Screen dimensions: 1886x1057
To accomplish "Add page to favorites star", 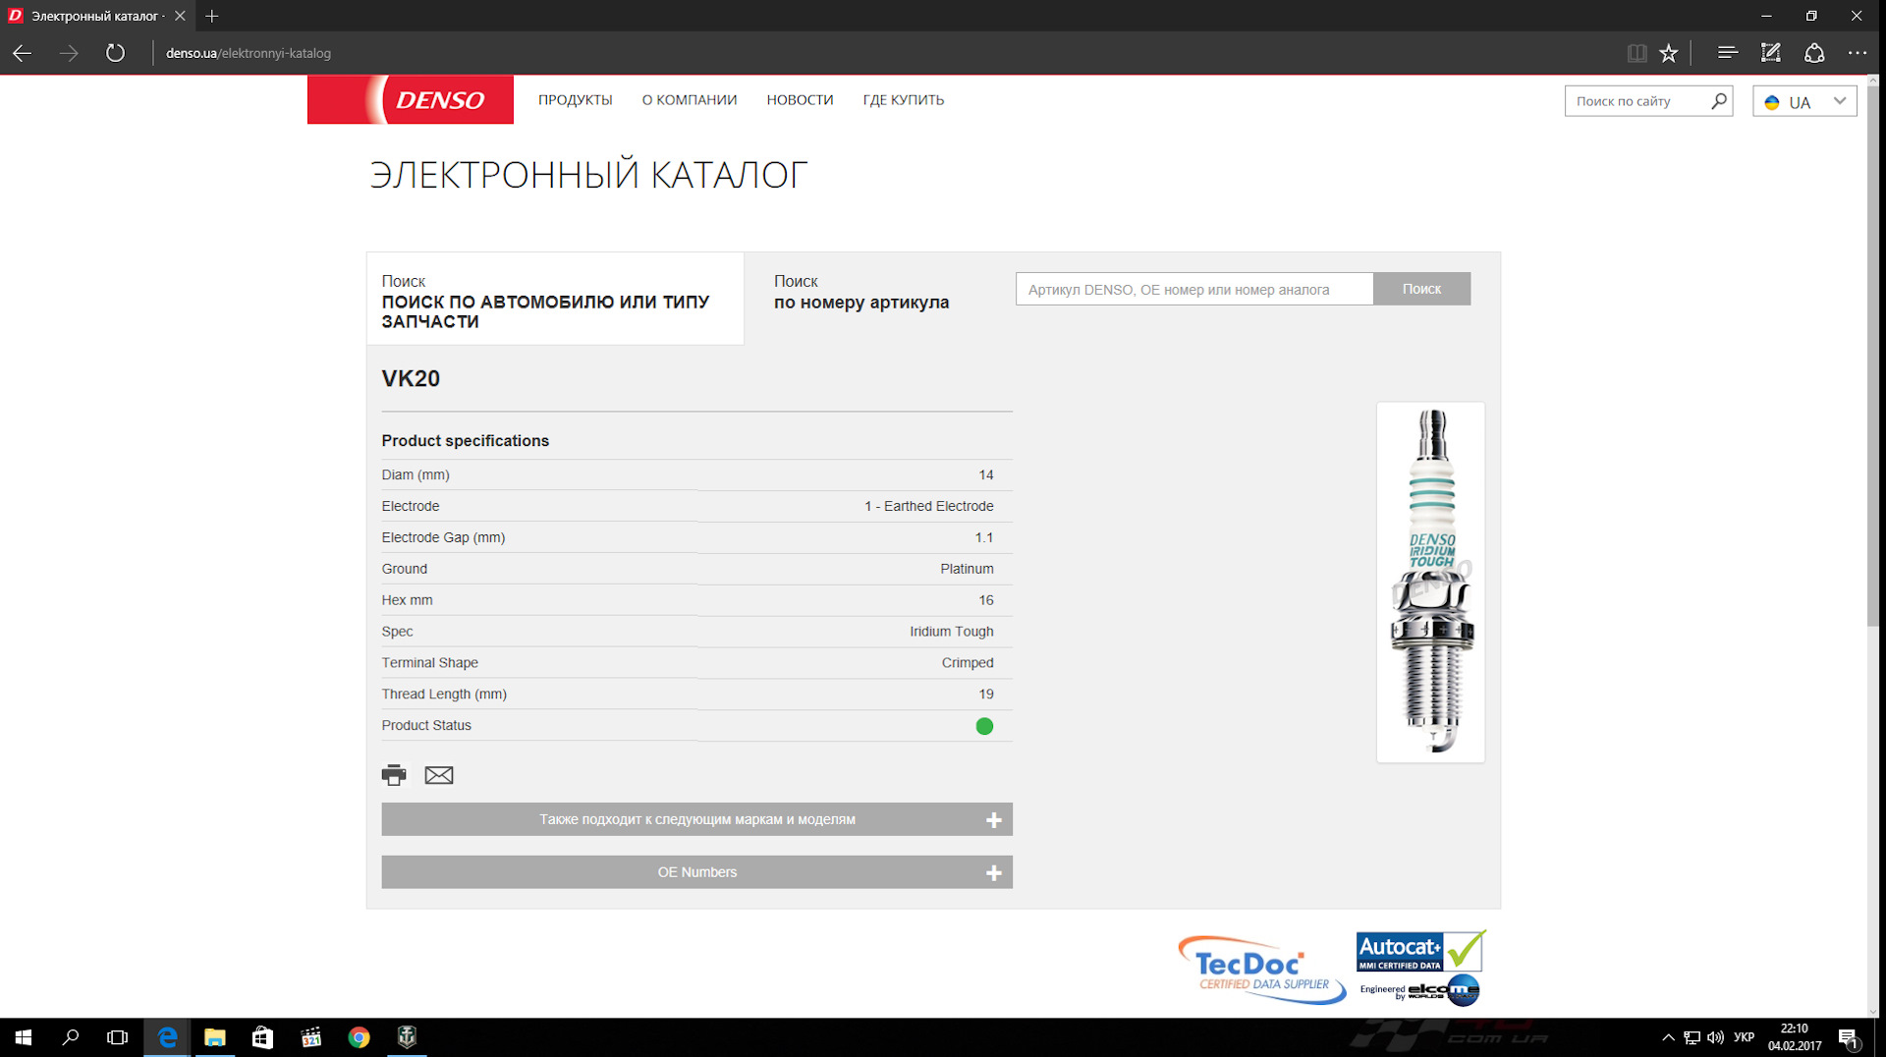I will pos(1669,53).
